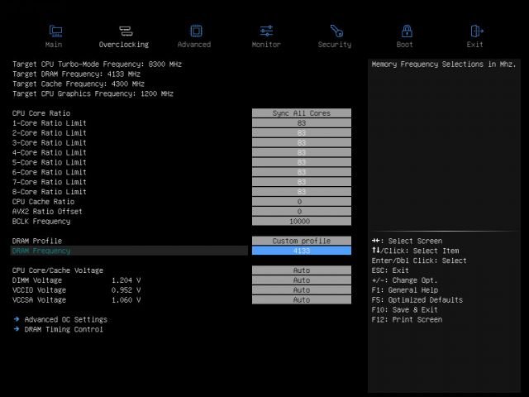
Task: Open the DIMM Voltage Auto option
Action: 302,280
